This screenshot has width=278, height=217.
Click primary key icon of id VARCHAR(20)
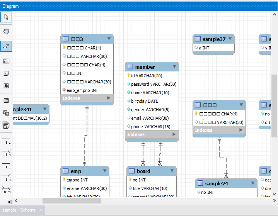(128, 75)
